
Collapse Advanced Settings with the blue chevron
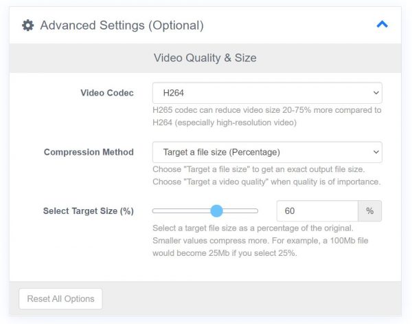tap(382, 25)
